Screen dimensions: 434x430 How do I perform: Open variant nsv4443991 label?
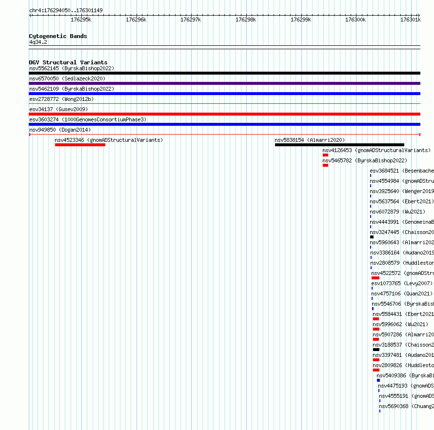coord(402,222)
